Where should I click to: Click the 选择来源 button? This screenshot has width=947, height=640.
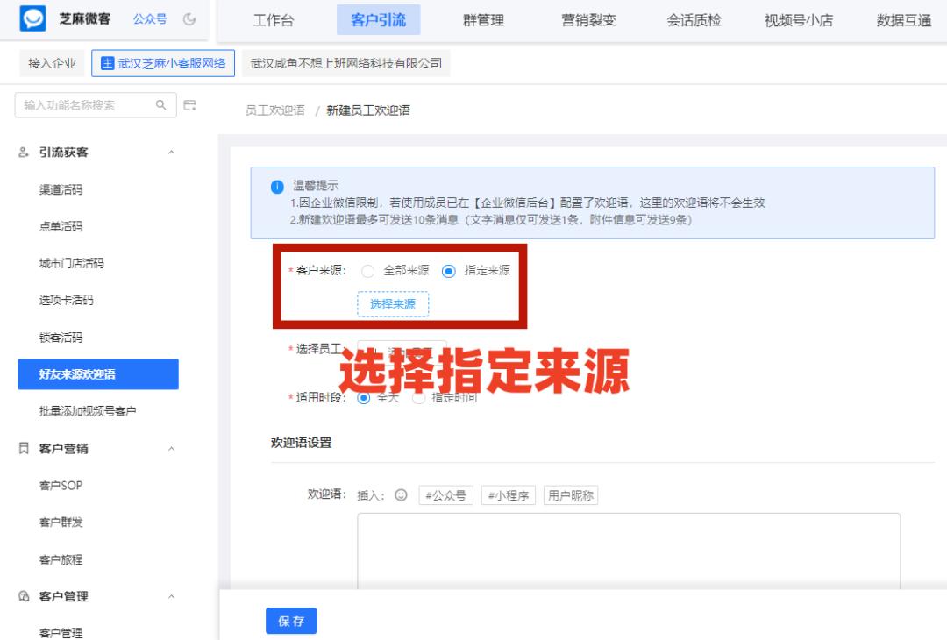coord(392,304)
